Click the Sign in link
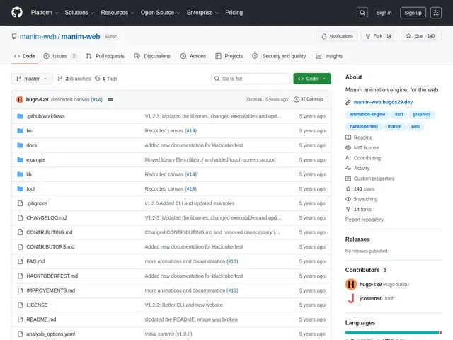453x340 pixels. click(384, 13)
